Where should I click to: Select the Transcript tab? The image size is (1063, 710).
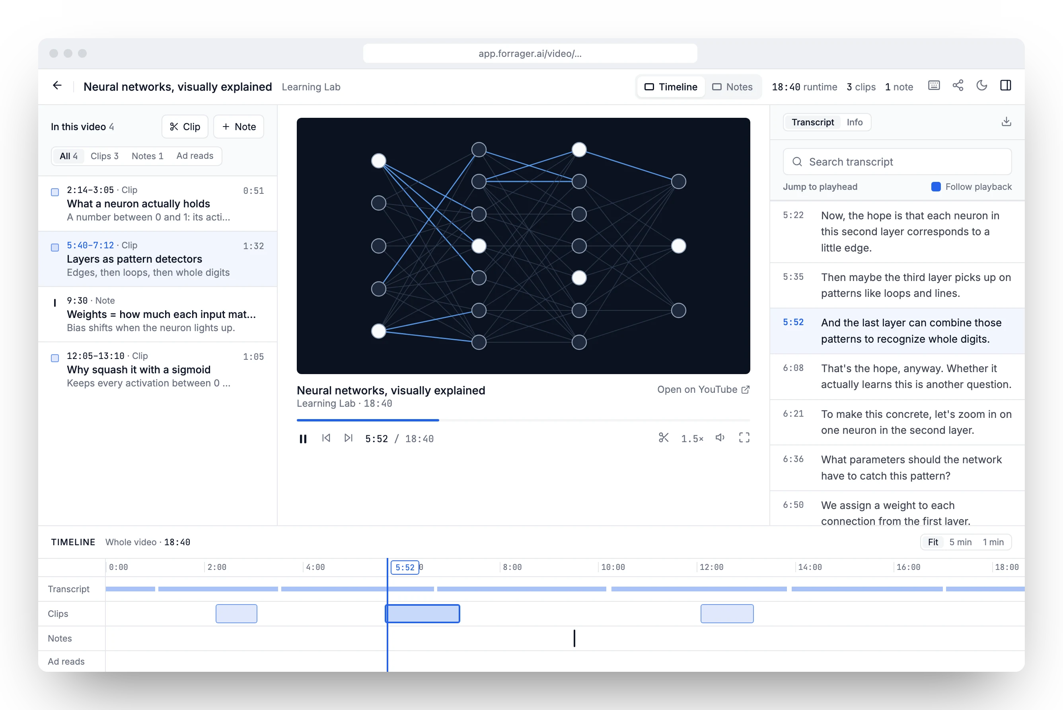(x=813, y=122)
